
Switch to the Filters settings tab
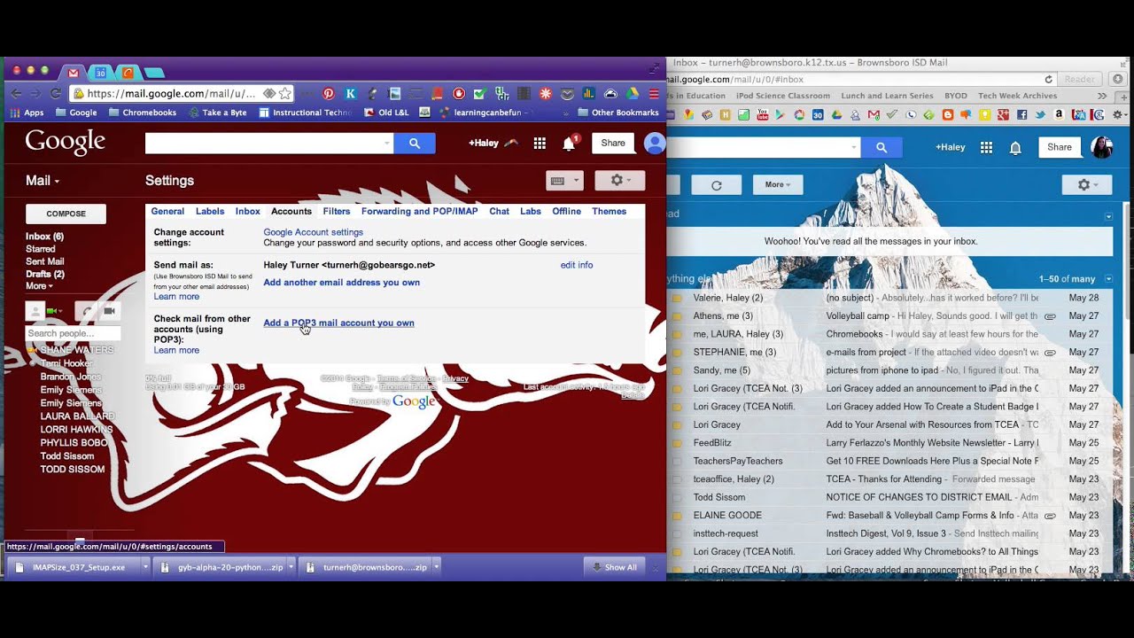pos(337,211)
